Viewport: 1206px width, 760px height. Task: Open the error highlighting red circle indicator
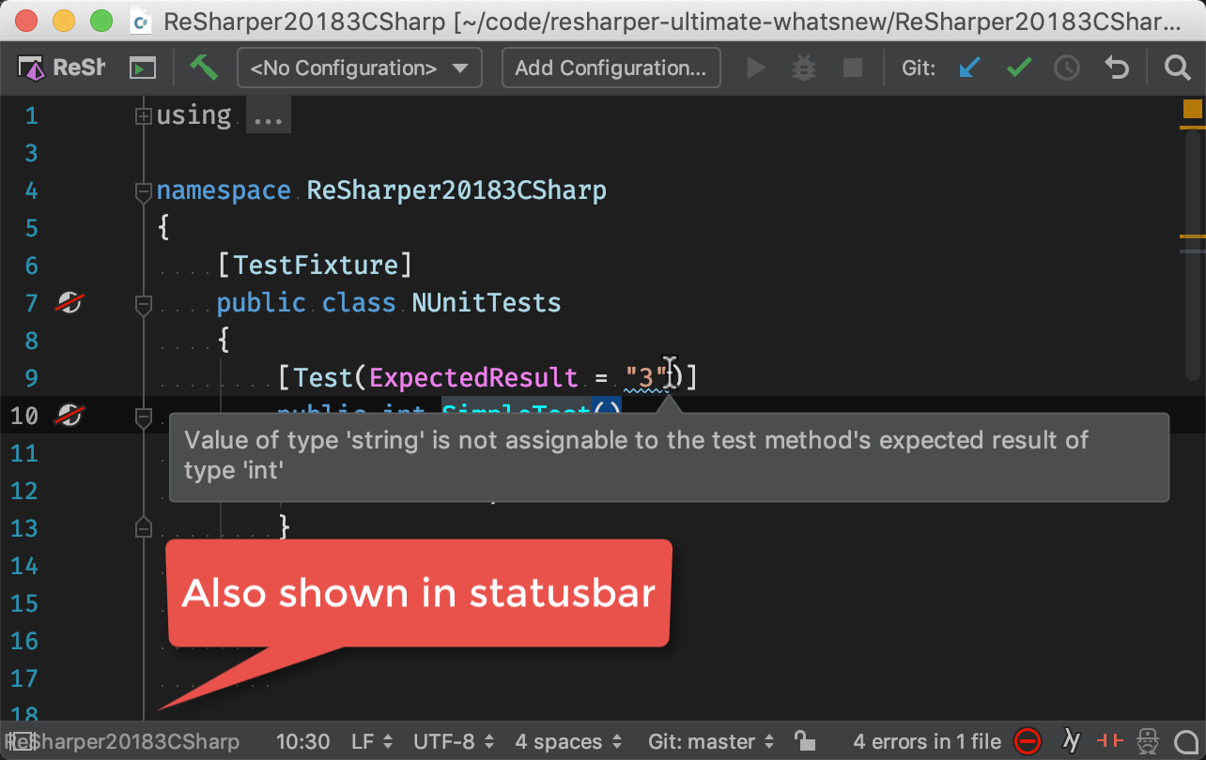(1028, 741)
